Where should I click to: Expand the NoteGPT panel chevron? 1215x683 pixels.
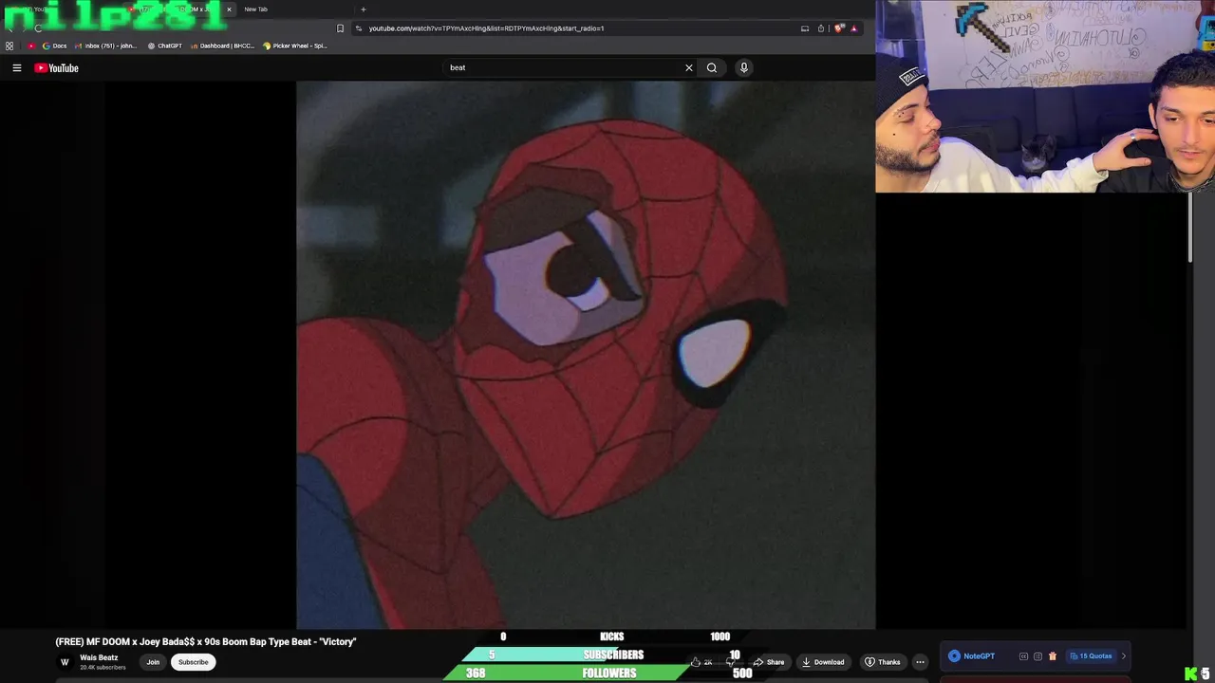[x=1124, y=656]
